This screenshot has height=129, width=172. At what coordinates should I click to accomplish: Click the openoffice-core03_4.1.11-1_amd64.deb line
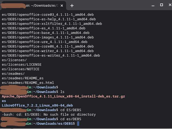[x=48, y=15]
